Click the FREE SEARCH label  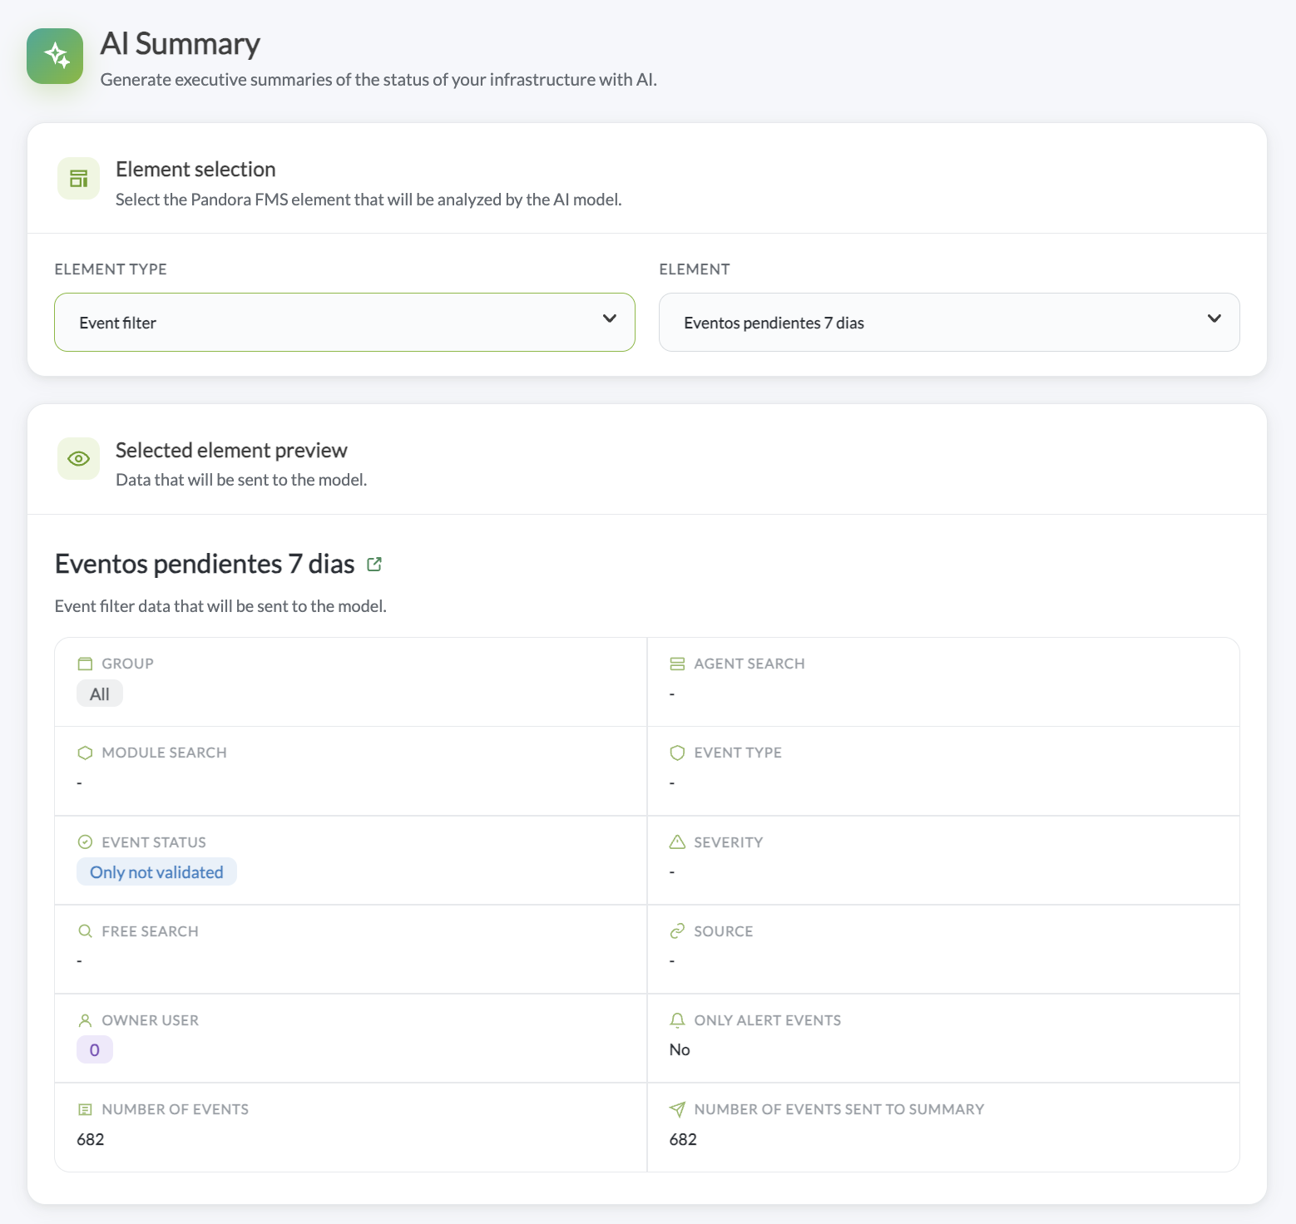point(150,931)
